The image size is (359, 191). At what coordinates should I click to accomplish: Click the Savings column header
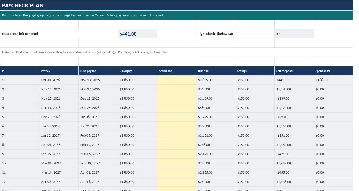click(x=255, y=71)
